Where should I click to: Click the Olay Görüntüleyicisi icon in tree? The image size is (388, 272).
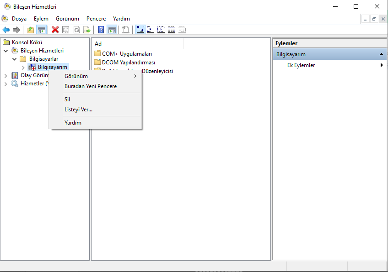pyautogui.click(x=15, y=75)
